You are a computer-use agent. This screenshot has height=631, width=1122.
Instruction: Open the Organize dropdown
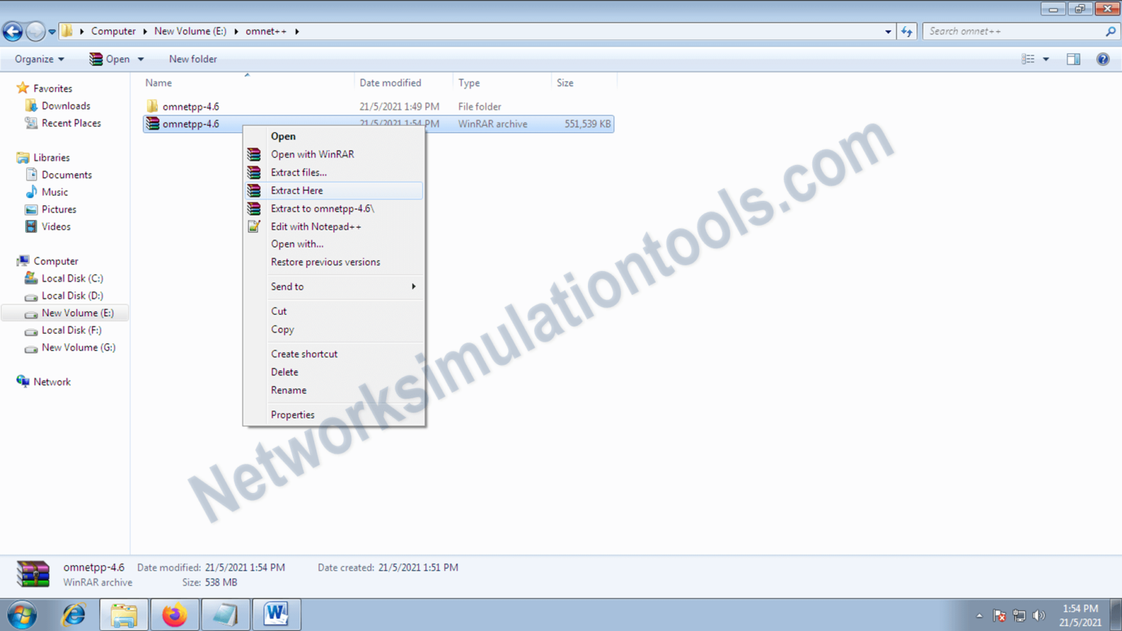pyautogui.click(x=38, y=58)
